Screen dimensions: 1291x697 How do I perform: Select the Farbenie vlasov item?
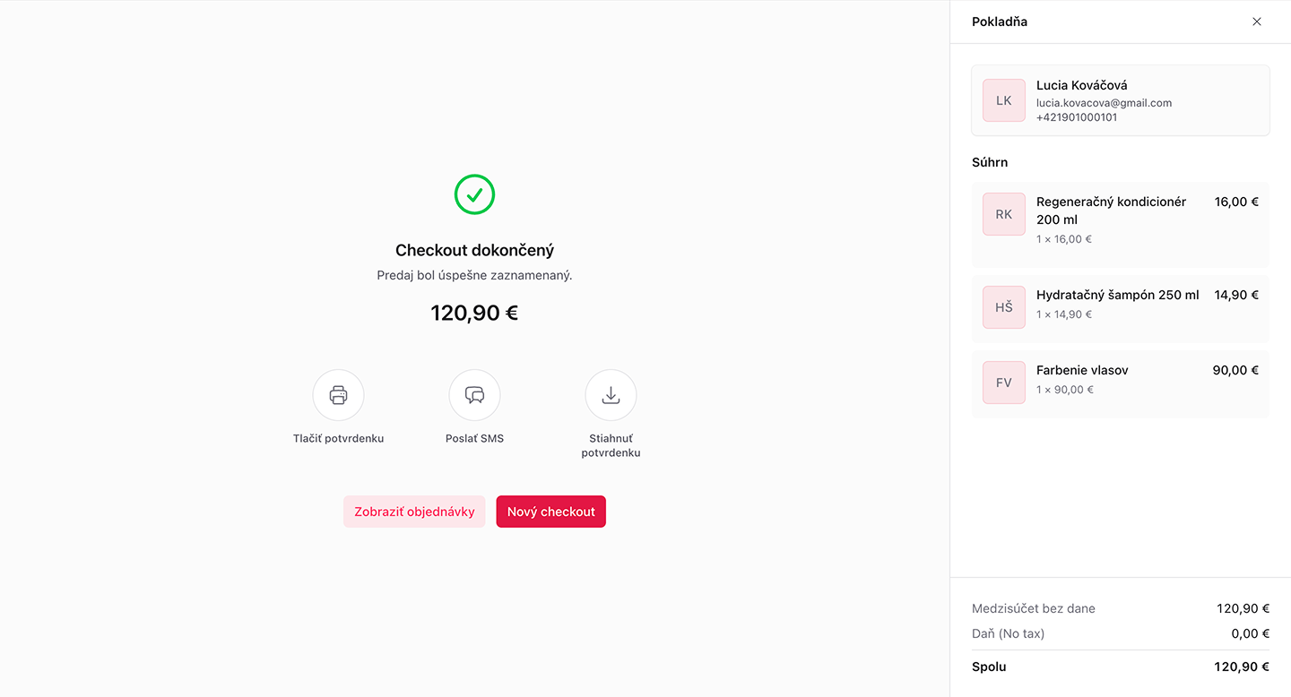click(1121, 383)
